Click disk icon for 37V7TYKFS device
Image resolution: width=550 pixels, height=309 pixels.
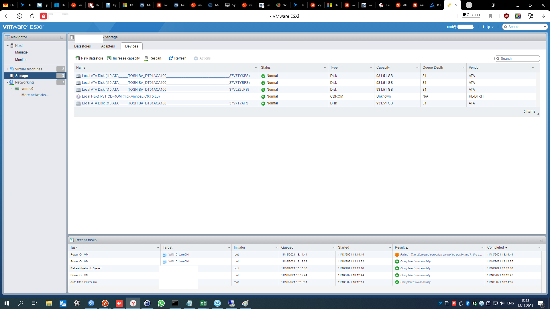point(78,76)
